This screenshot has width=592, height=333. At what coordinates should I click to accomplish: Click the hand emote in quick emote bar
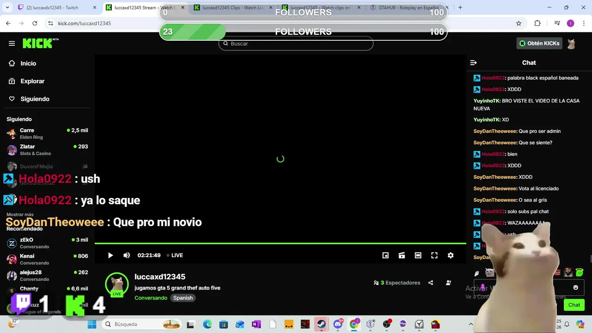[x=477, y=273]
